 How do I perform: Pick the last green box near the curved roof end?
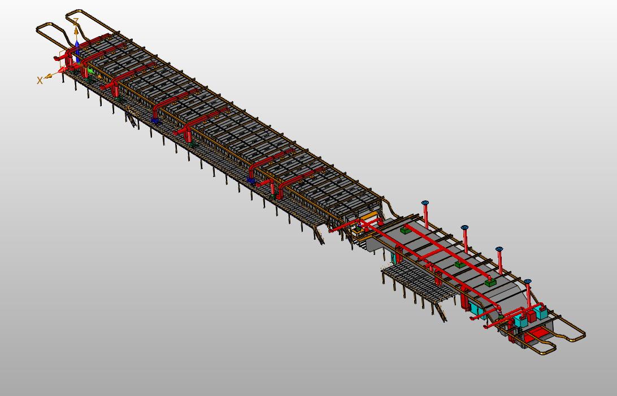click(x=489, y=282)
